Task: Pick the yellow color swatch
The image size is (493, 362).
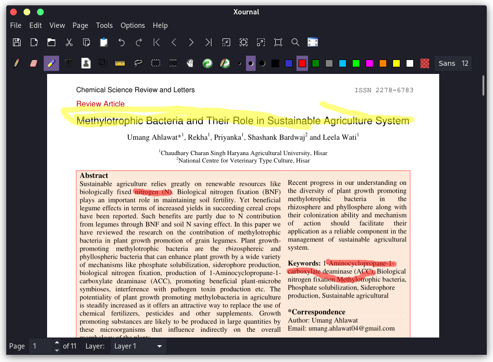Action: (x=396, y=63)
